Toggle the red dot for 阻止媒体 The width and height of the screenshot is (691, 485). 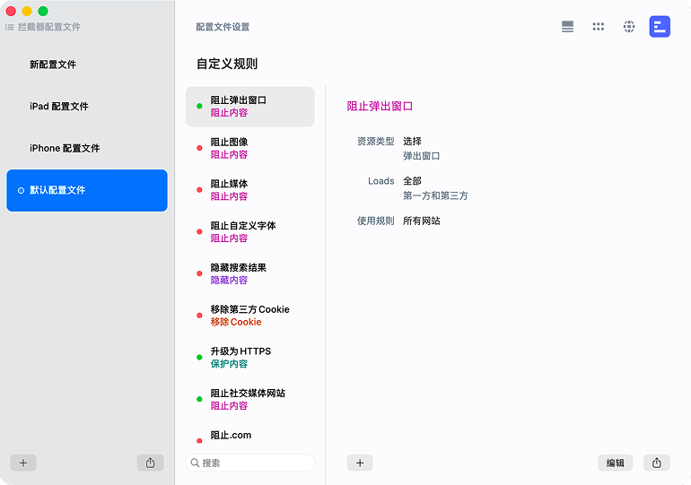coord(199,190)
